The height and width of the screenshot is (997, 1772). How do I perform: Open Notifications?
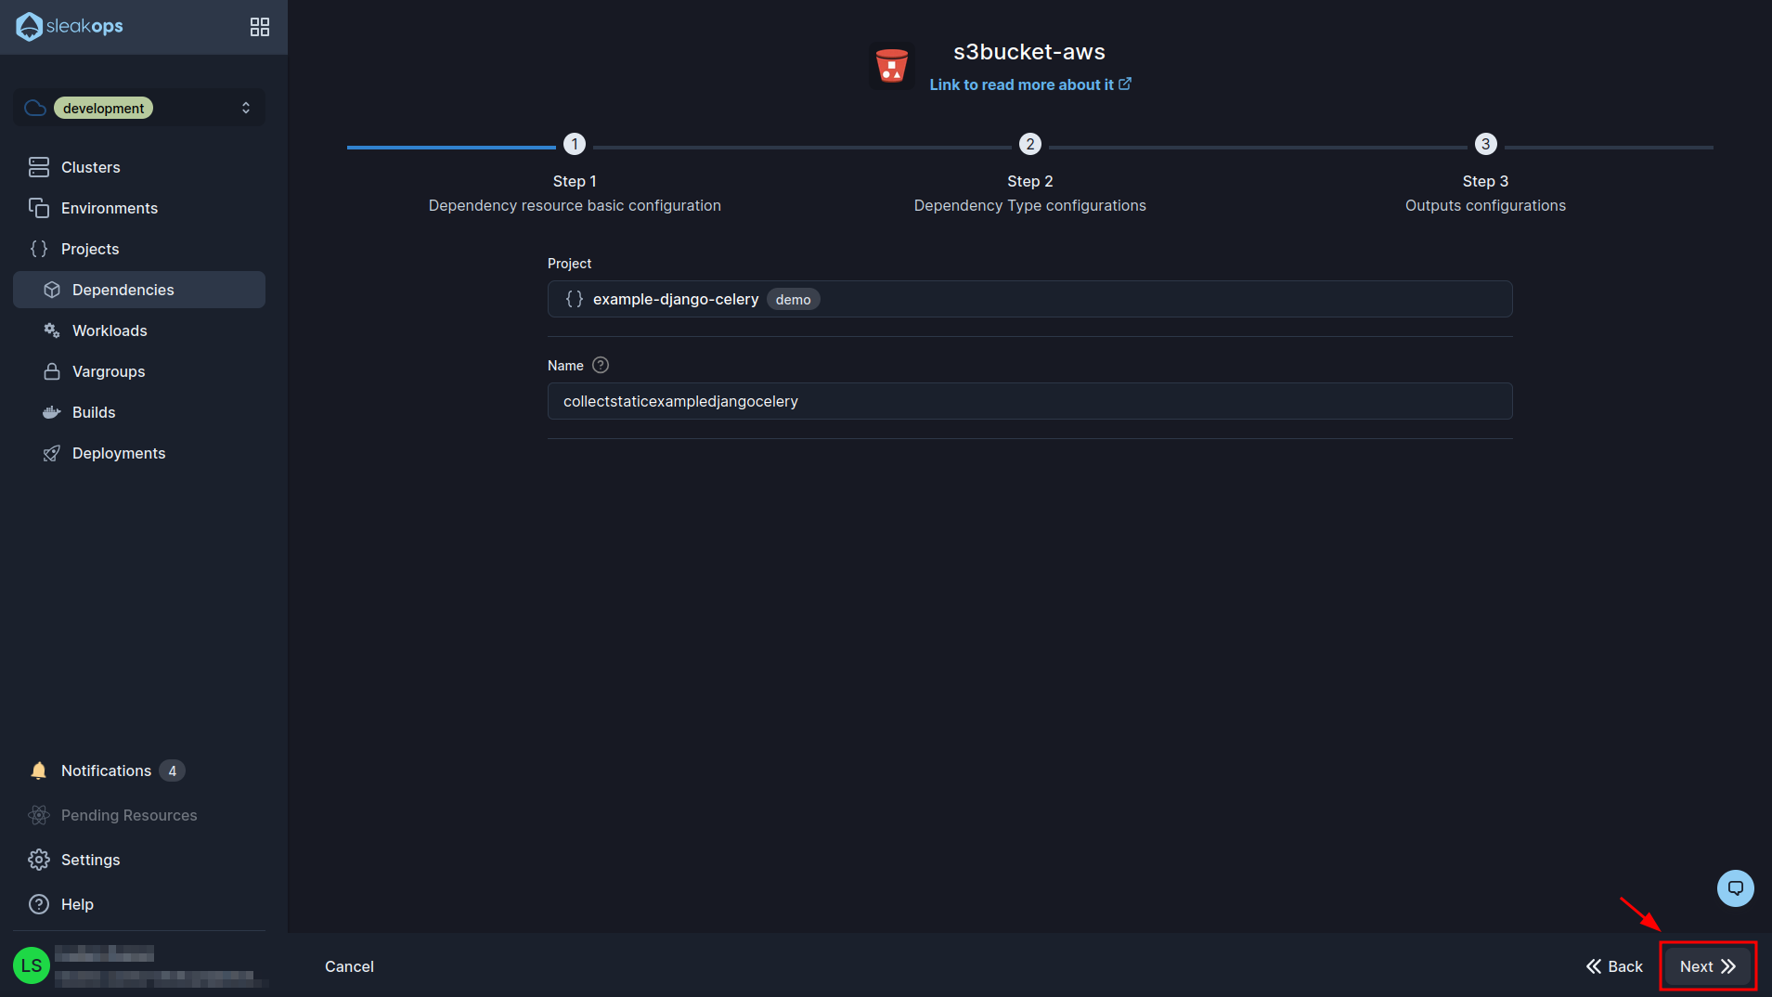(x=139, y=770)
